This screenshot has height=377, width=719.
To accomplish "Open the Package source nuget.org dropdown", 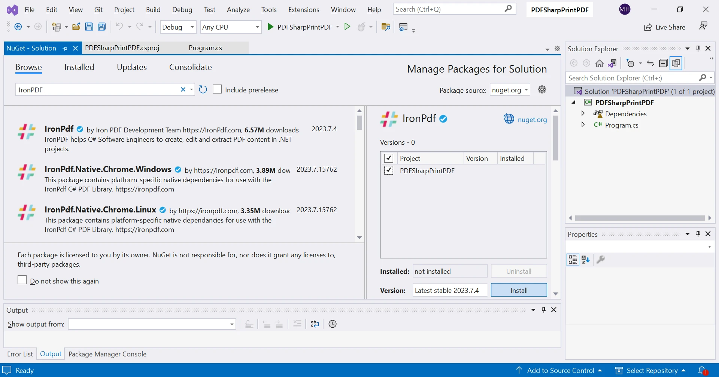I will [510, 90].
